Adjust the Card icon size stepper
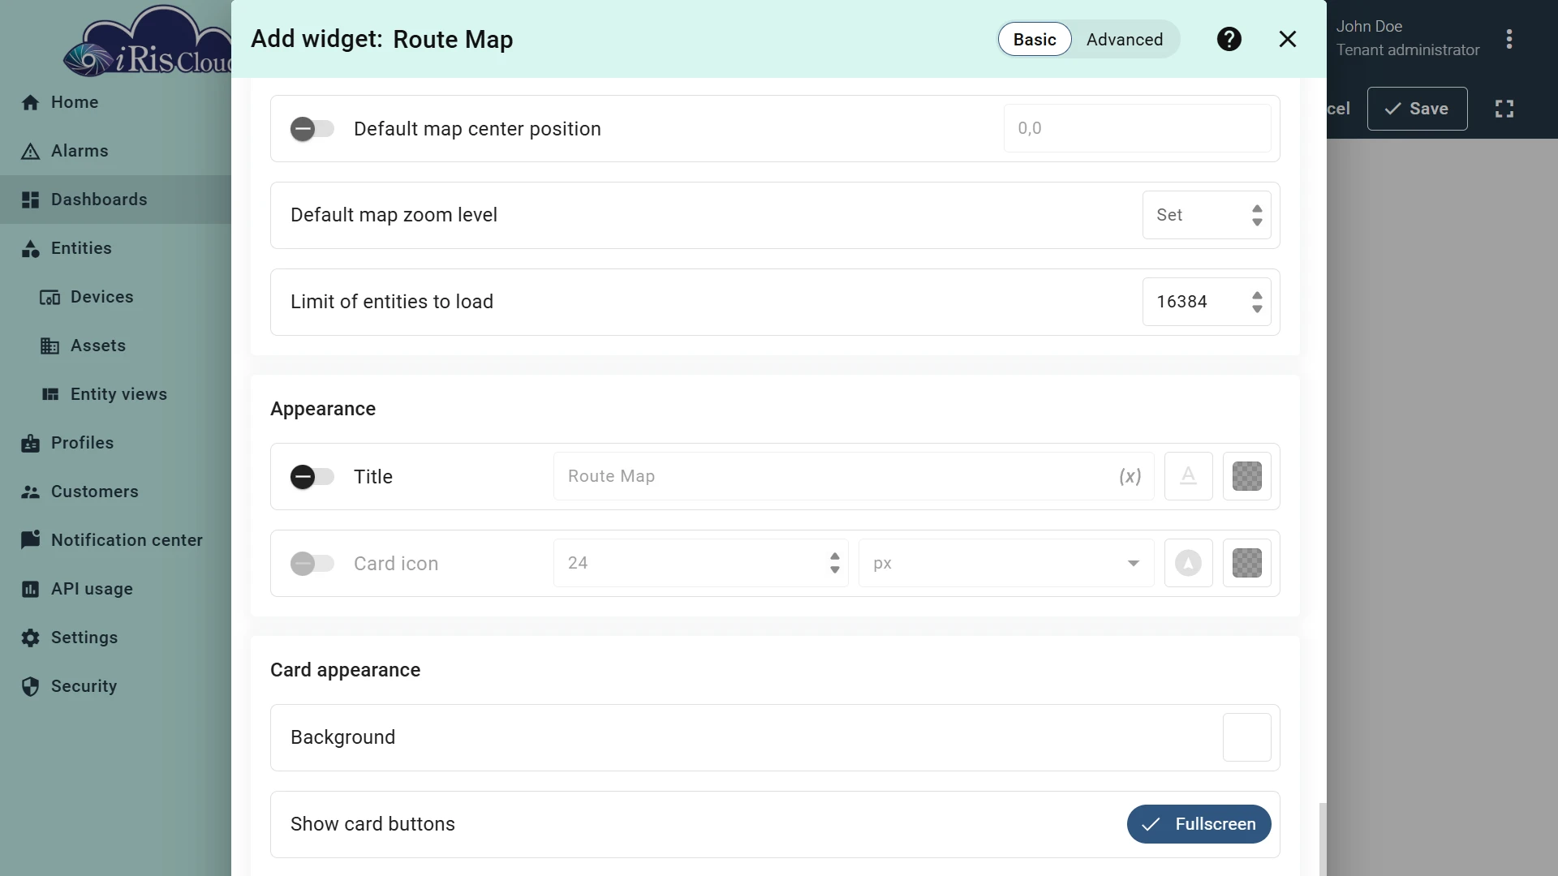 pyautogui.click(x=834, y=563)
